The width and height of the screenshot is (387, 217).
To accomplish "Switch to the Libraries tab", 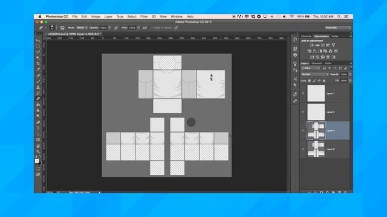I will point(306,36).
